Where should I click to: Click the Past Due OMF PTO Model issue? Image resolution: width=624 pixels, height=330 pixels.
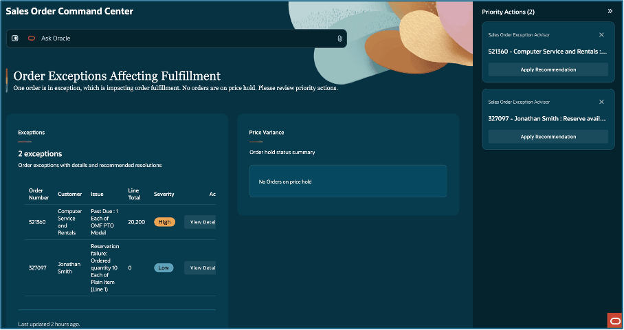coord(104,222)
